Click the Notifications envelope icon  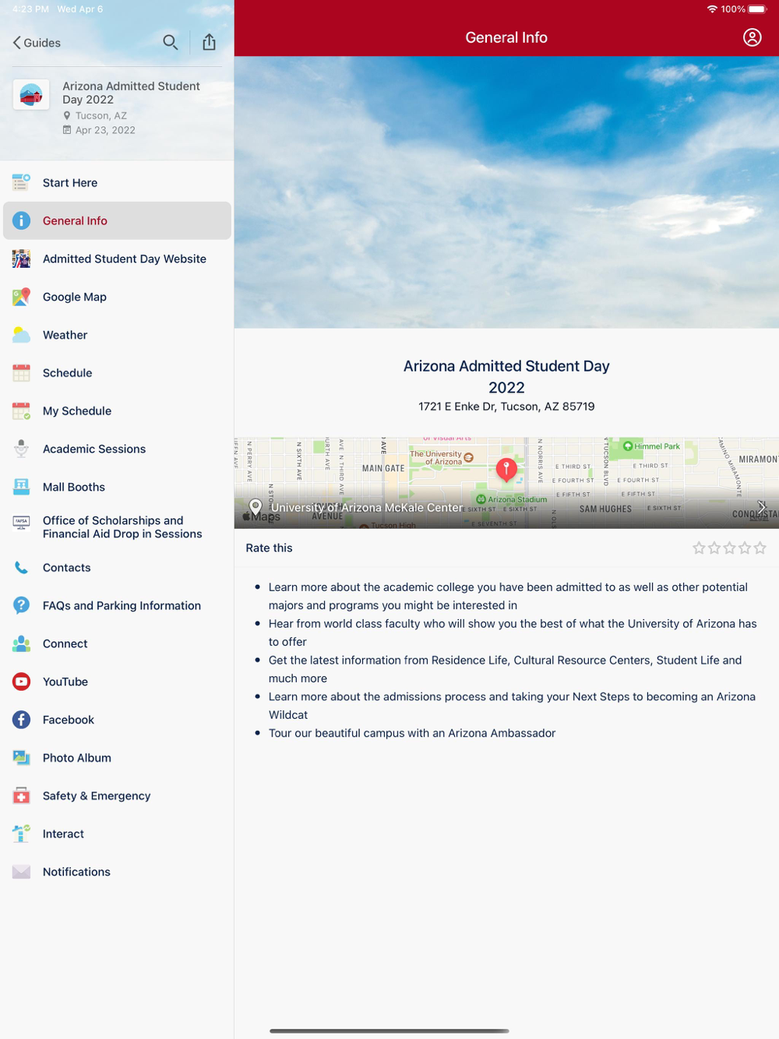(22, 872)
